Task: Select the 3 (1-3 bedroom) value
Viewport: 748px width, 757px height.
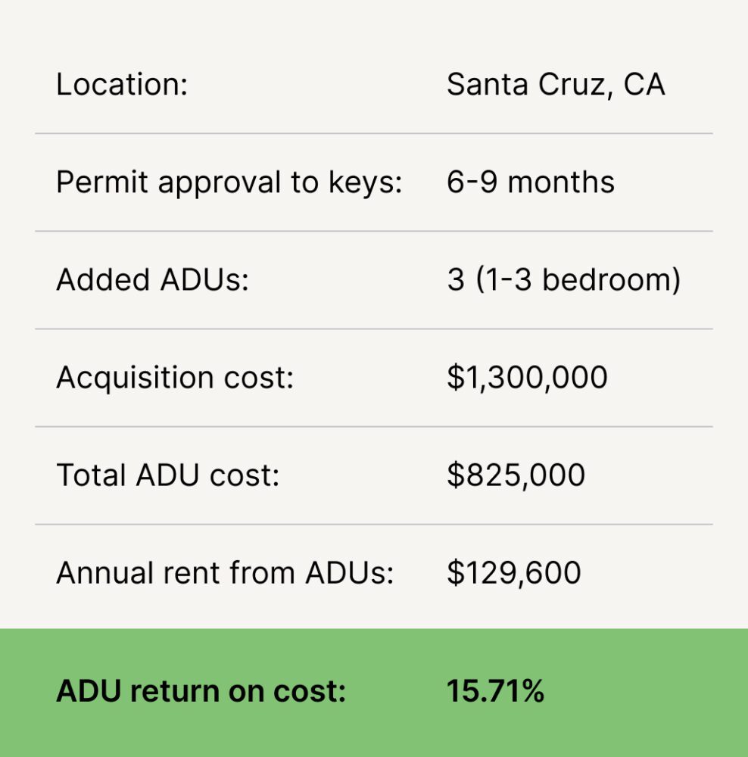Action: (x=563, y=281)
